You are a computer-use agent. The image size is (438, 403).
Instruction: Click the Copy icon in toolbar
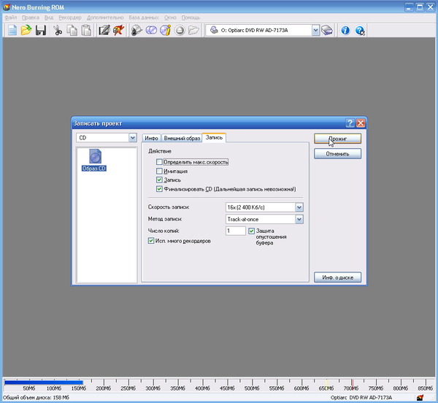click(x=72, y=30)
